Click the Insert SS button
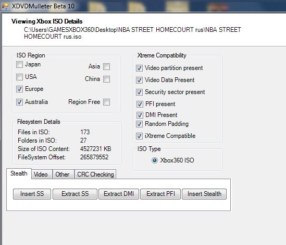286x245 pixels. (x=32, y=194)
